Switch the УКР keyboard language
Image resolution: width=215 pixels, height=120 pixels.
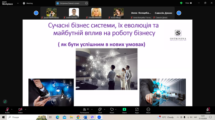coord(195,117)
